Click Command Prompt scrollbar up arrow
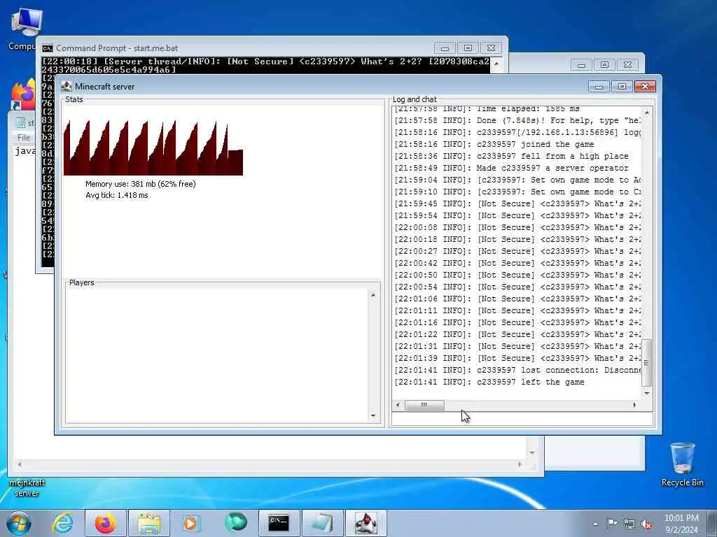Viewport: 717px width, 537px height. pos(496,63)
